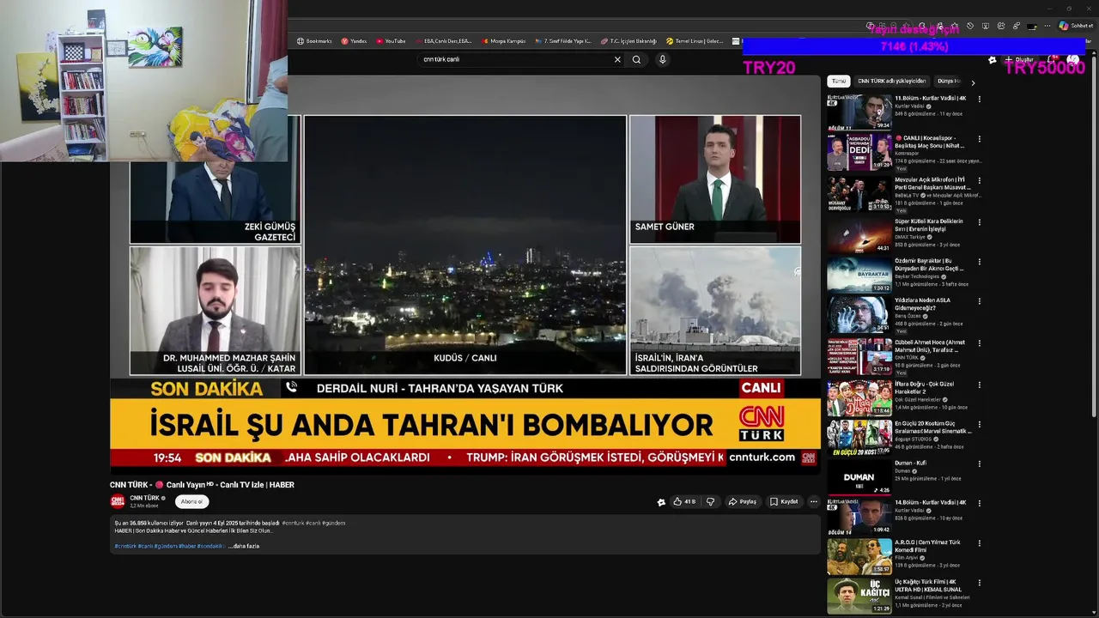The height and width of the screenshot is (618, 1099).
Task: Open title 14.Bölüm - Kurtlar Vadisi
Action: pyautogui.click(x=931, y=502)
